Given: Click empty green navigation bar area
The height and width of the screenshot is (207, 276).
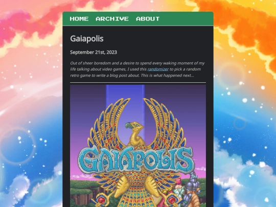Looking at the screenshot, I should pyautogui.click(x=187, y=19).
